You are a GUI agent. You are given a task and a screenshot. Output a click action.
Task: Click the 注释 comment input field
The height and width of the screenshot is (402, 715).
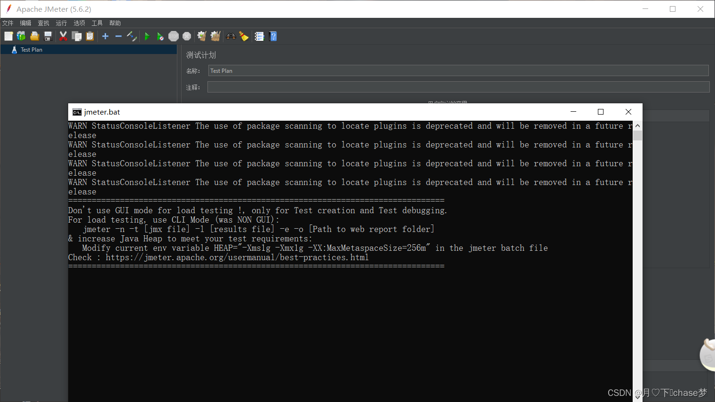point(458,87)
